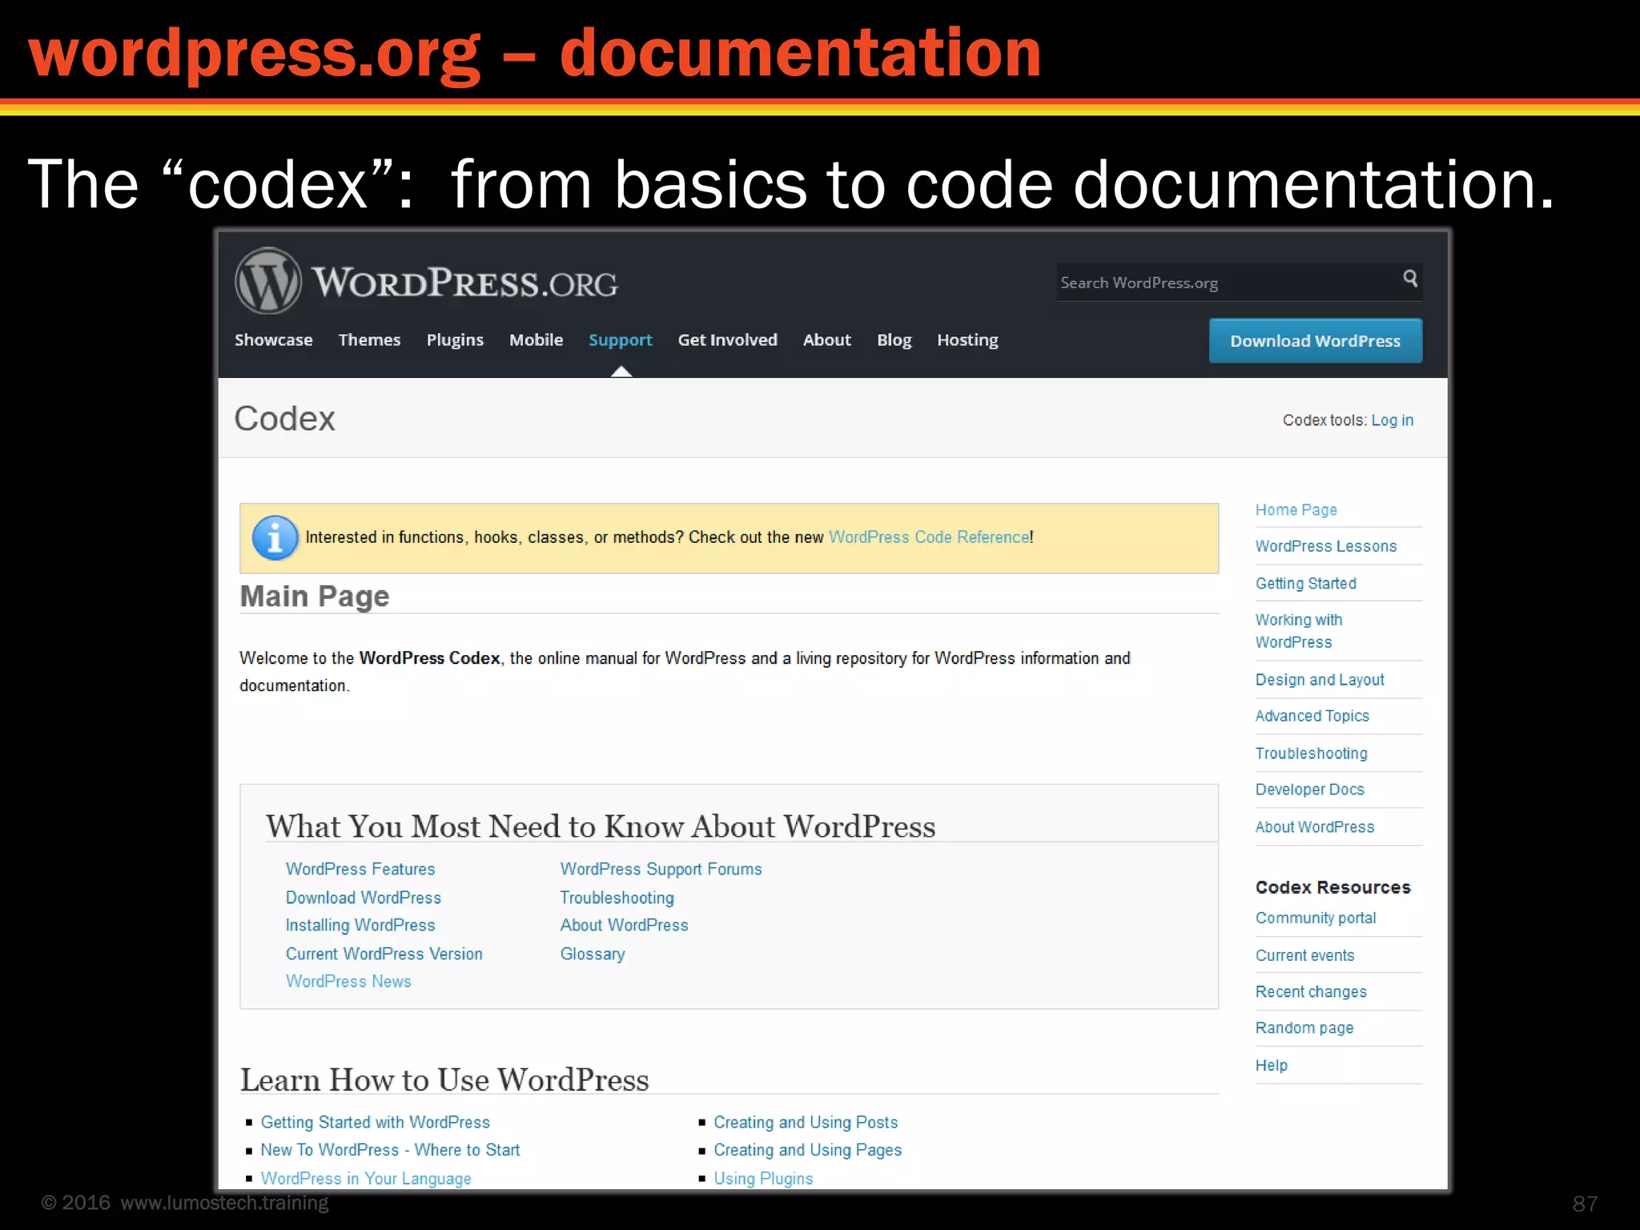Click the Main Page heading

click(x=315, y=597)
